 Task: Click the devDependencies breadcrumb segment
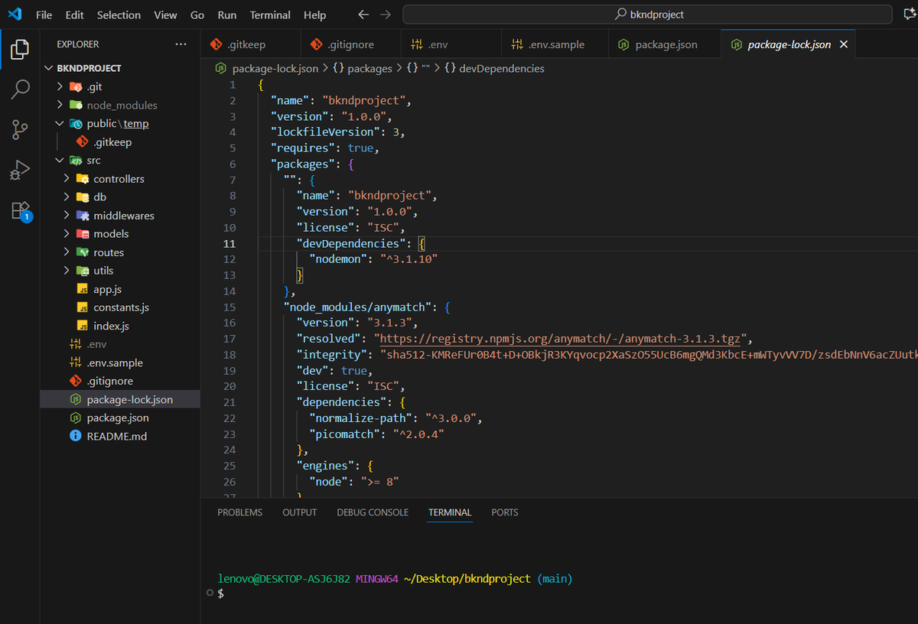(x=494, y=68)
